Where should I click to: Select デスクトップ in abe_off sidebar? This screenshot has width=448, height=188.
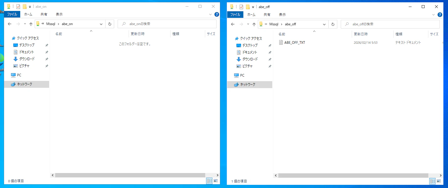250,45
